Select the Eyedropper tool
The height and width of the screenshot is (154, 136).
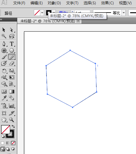(x=4, y=98)
